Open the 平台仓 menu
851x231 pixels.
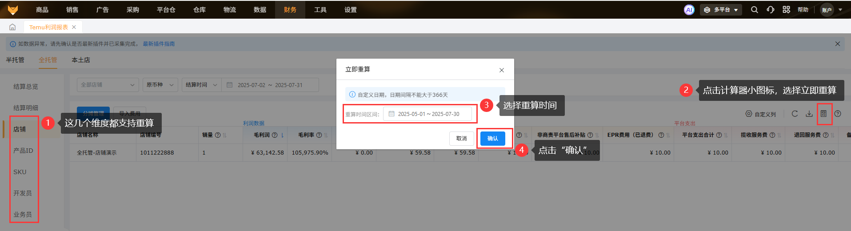[x=166, y=10]
